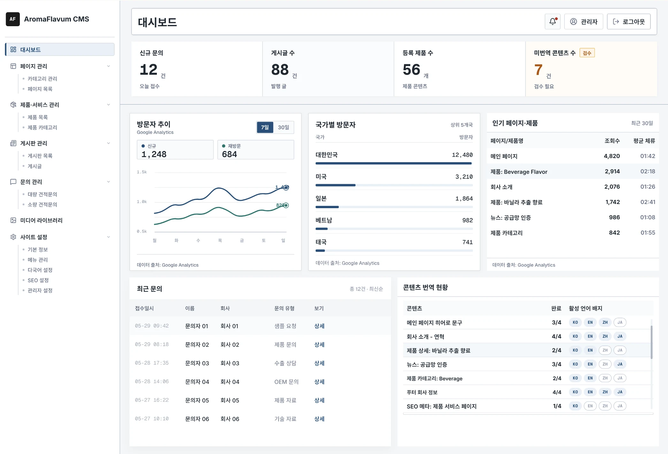
Task: Click the 제품·서비스 관리 box icon
Action: coord(13,105)
